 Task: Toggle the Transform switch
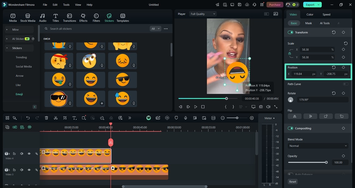[291, 32]
